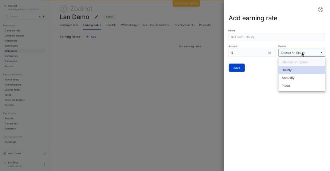Click Add earning rate link
The image size is (330, 171).
pyautogui.click(x=91, y=37)
